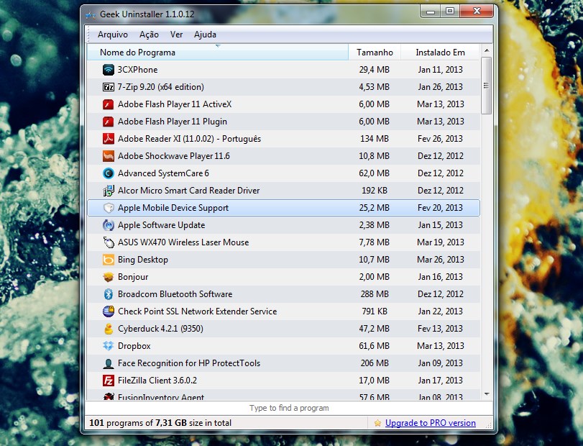Select Advanced SystemCare 6 program name
Viewport: 583px width, 446px height.
tap(163, 173)
